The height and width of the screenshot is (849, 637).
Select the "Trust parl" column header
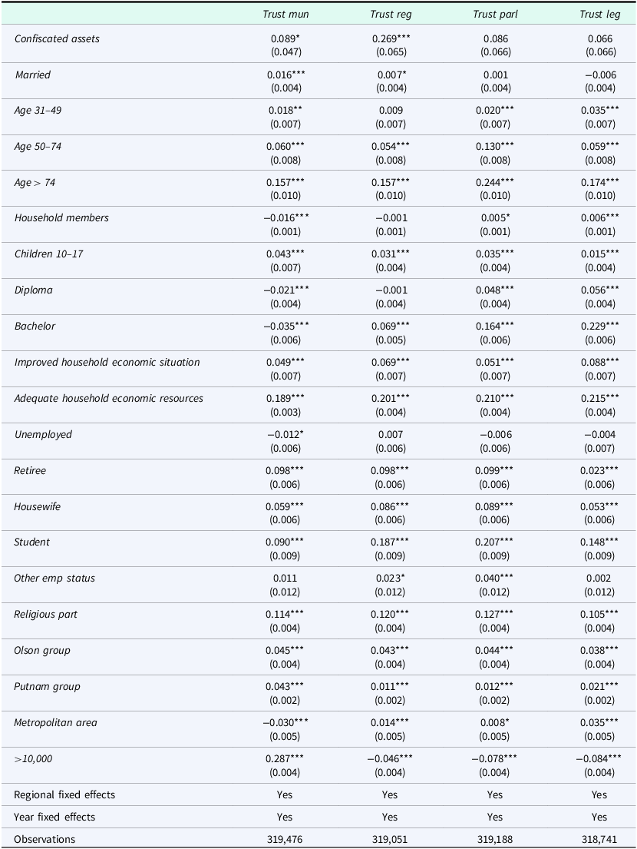coord(495,15)
